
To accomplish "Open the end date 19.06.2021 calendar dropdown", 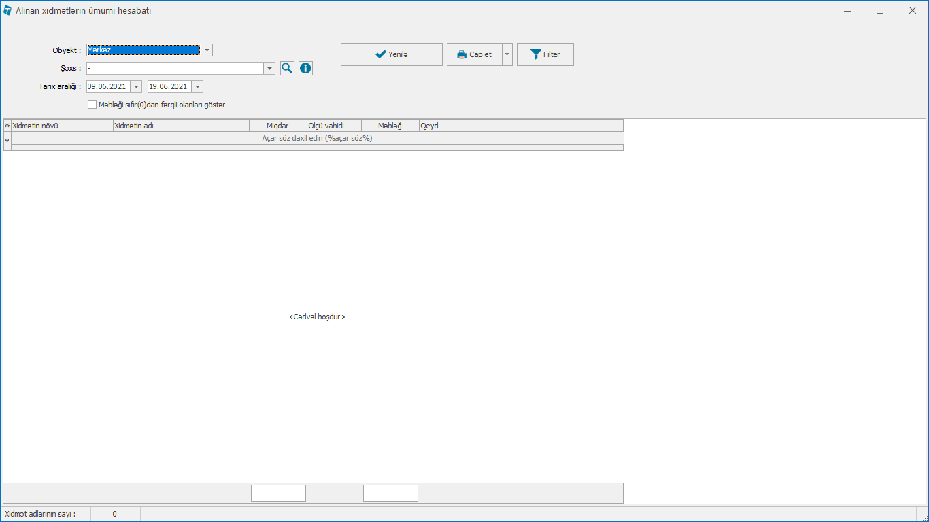I will (x=197, y=87).
